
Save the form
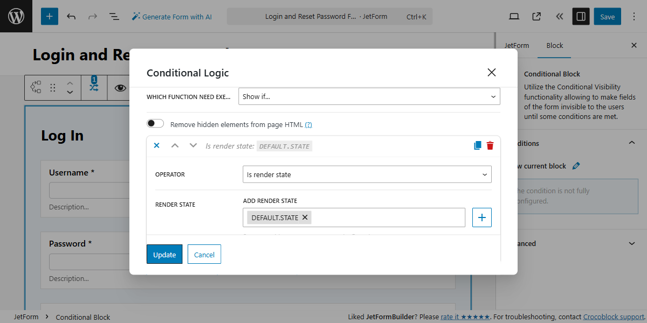tap(608, 17)
